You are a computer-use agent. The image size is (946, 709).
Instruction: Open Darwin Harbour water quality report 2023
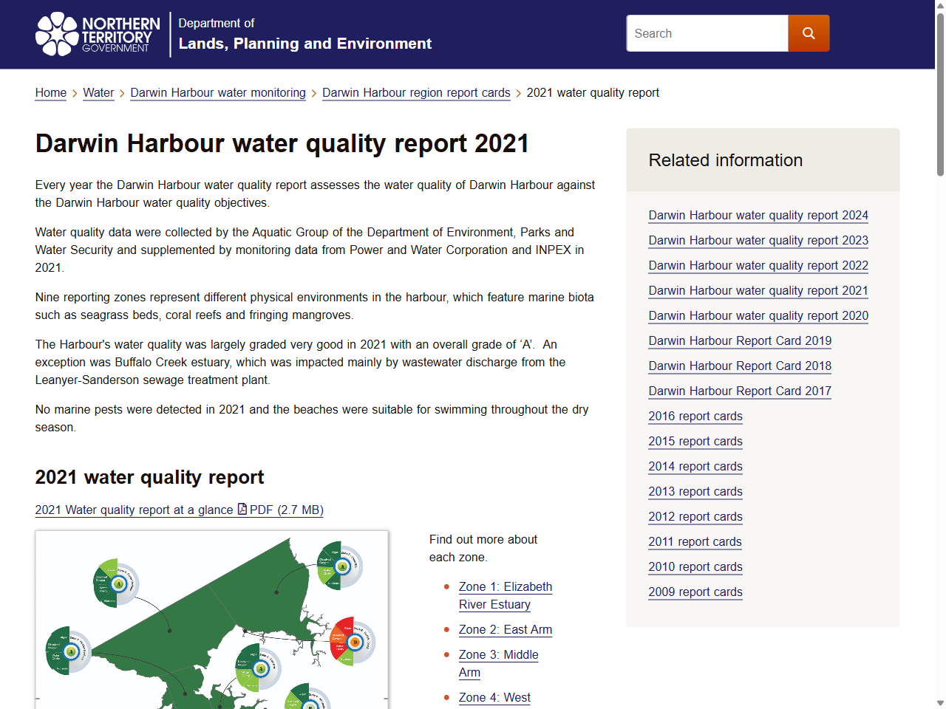[x=758, y=241]
